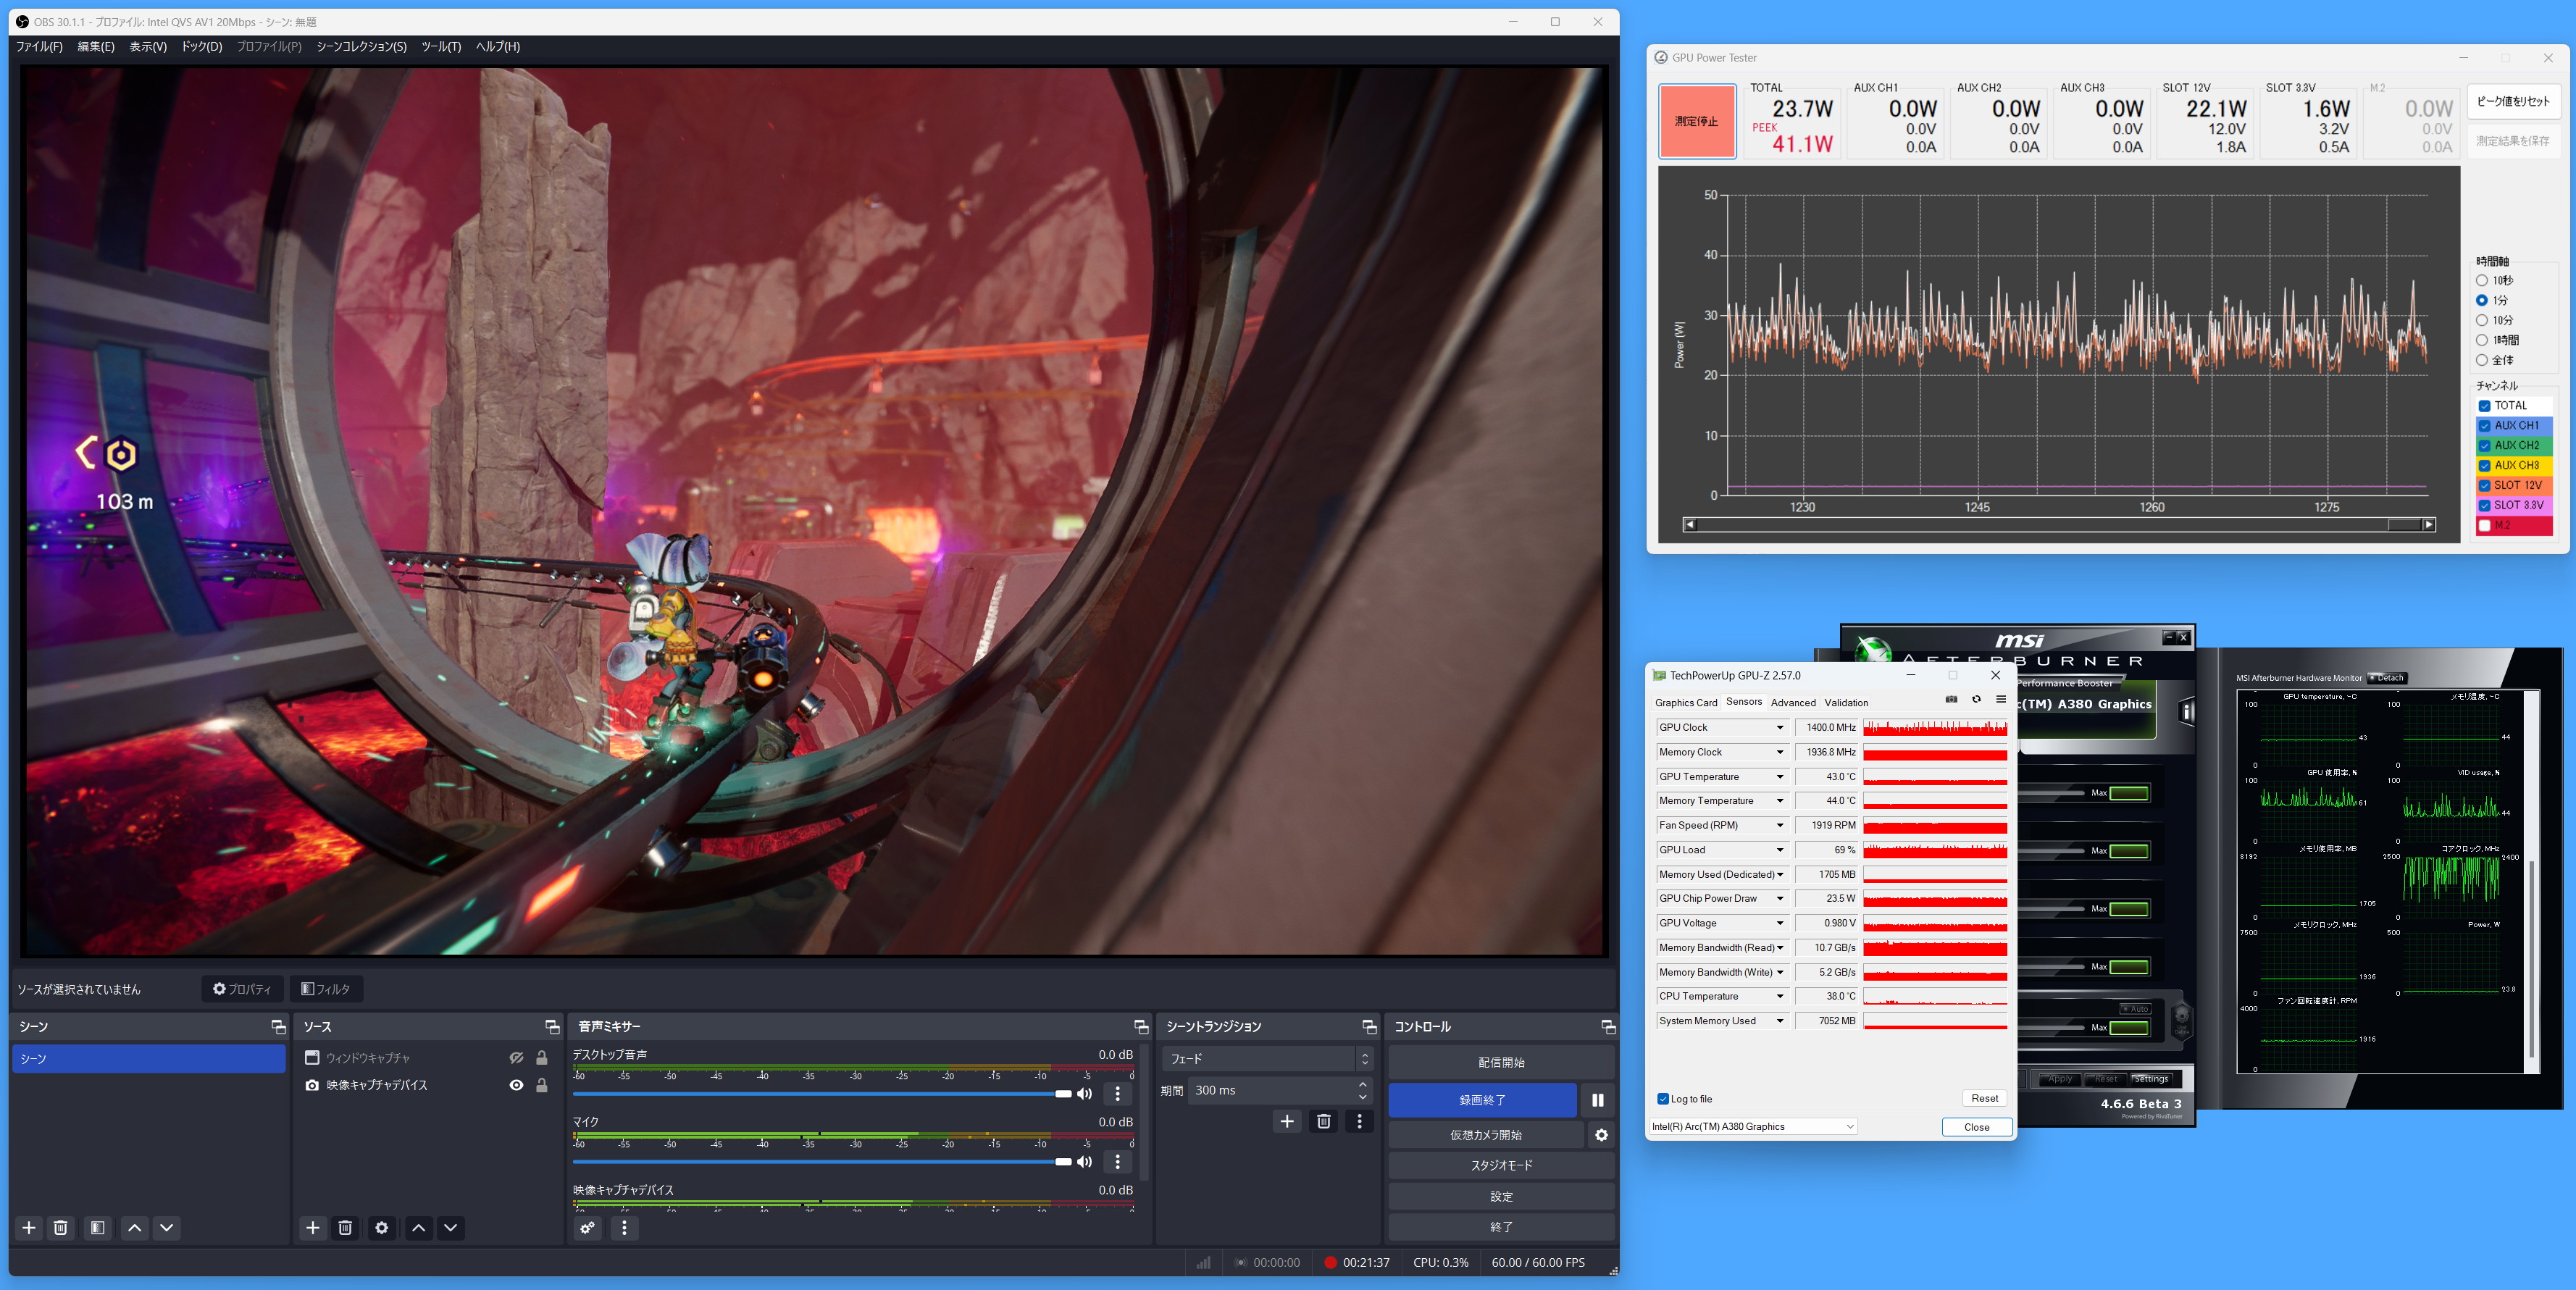Add a new scene with plus icon
The height and width of the screenshot is (1290, 2576).
[x=29, y=1228]
